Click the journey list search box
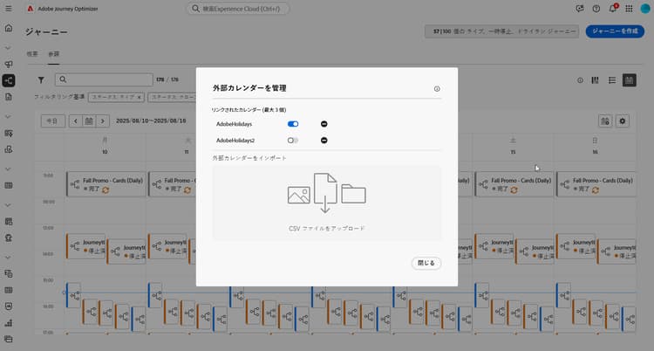654x351 pixels. coord(104,79)
